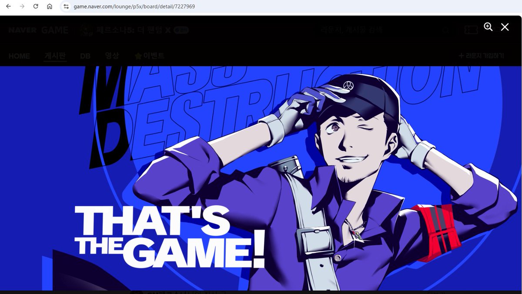
Task: Open the dimmed 이벤트 tab with star
Action: click(150, 56)
